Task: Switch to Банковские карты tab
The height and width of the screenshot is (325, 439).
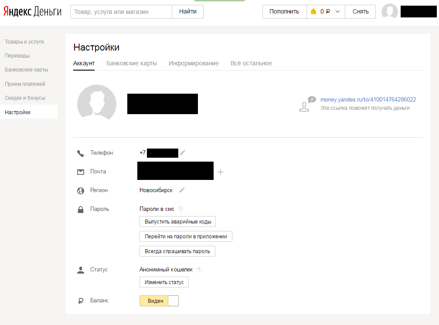Action: pos(132,63)
